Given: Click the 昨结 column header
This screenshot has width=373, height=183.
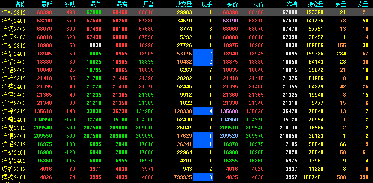Looking at the screenshot, I should 292,4.
